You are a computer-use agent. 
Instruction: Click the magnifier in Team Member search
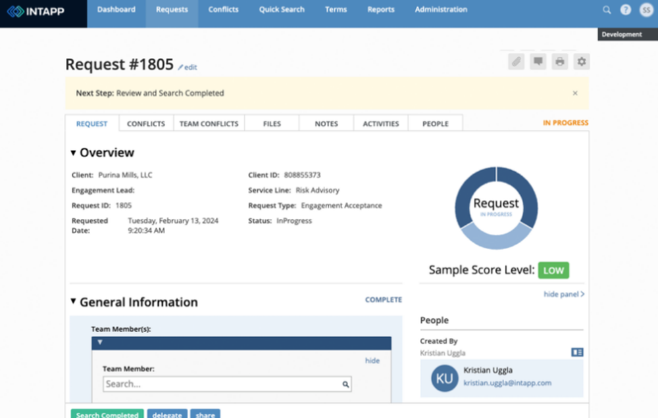coord(345,384)
